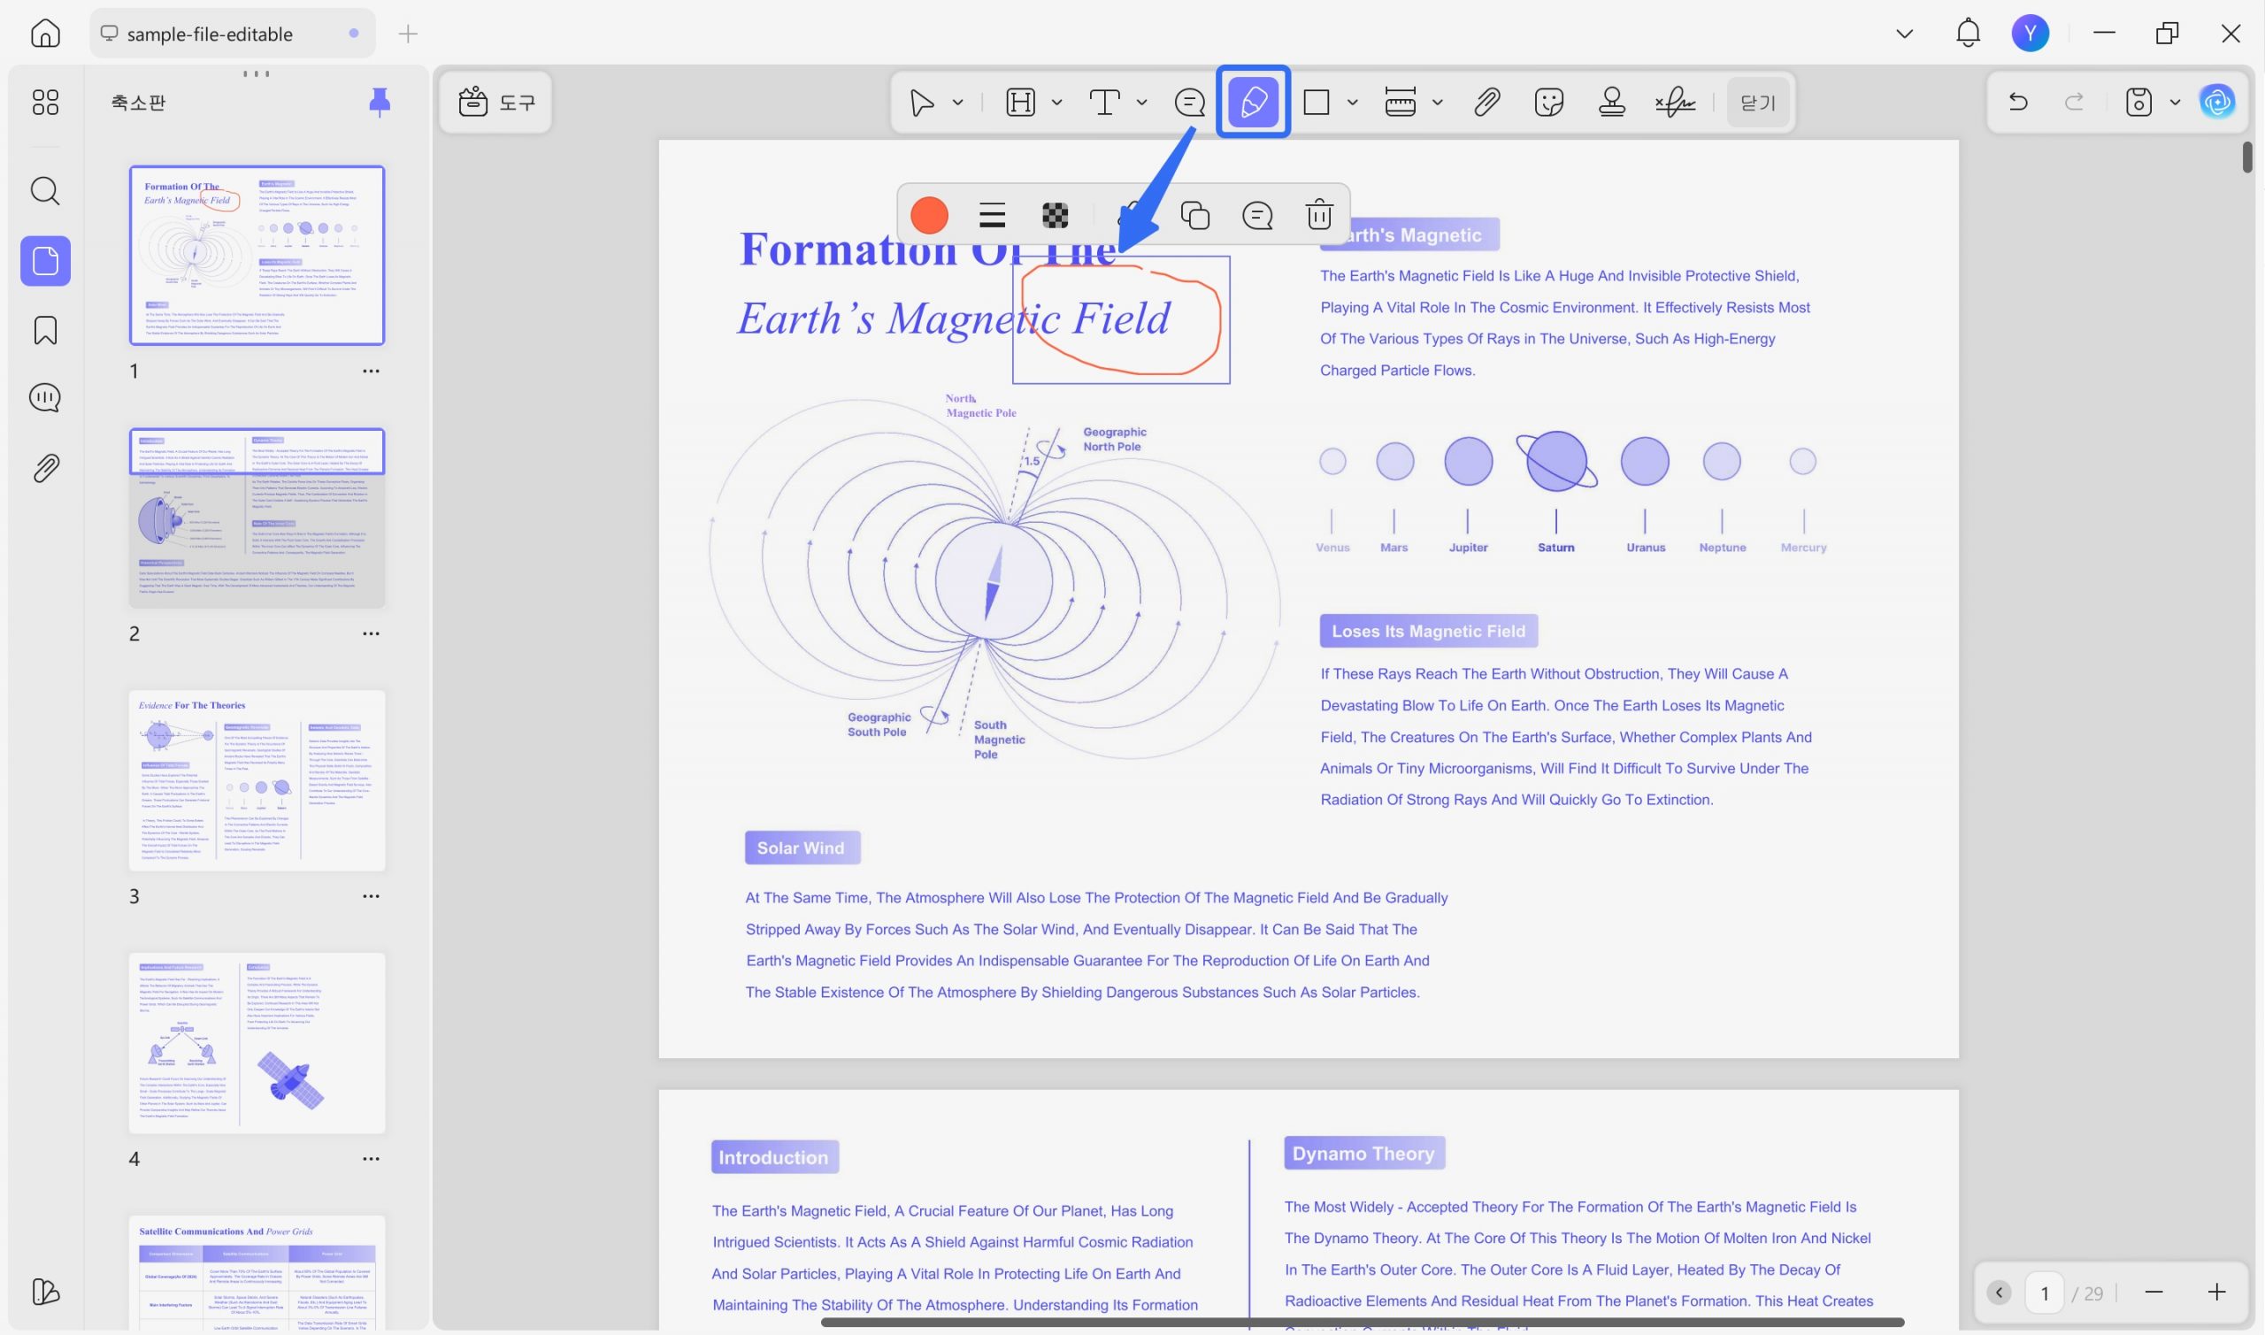Save the document
The image size is (2265, 1335).
2138,102
